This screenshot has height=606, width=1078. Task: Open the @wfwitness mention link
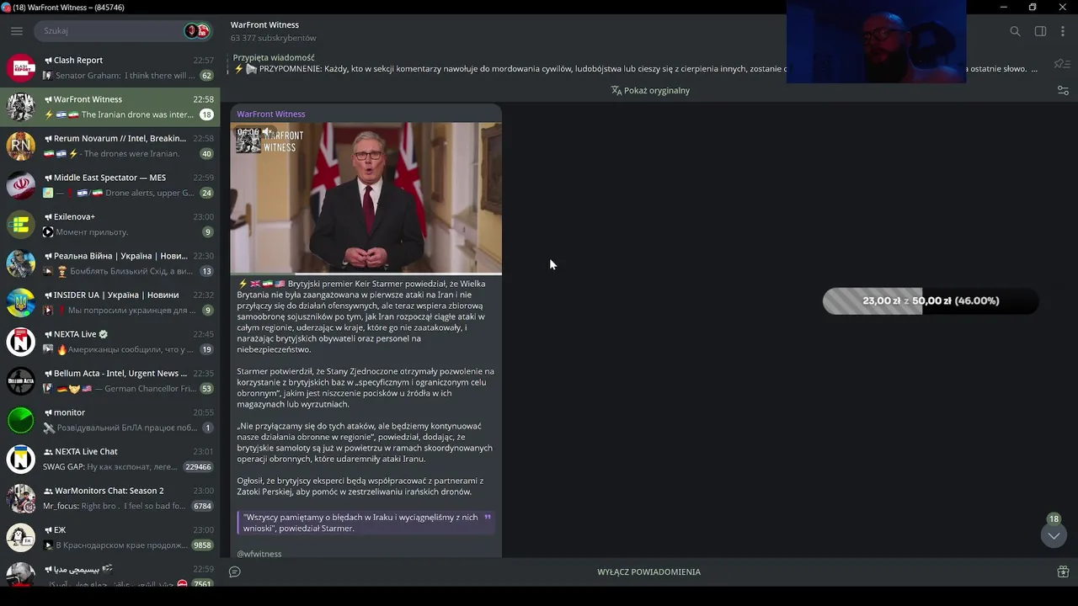(x=259, y=554)
